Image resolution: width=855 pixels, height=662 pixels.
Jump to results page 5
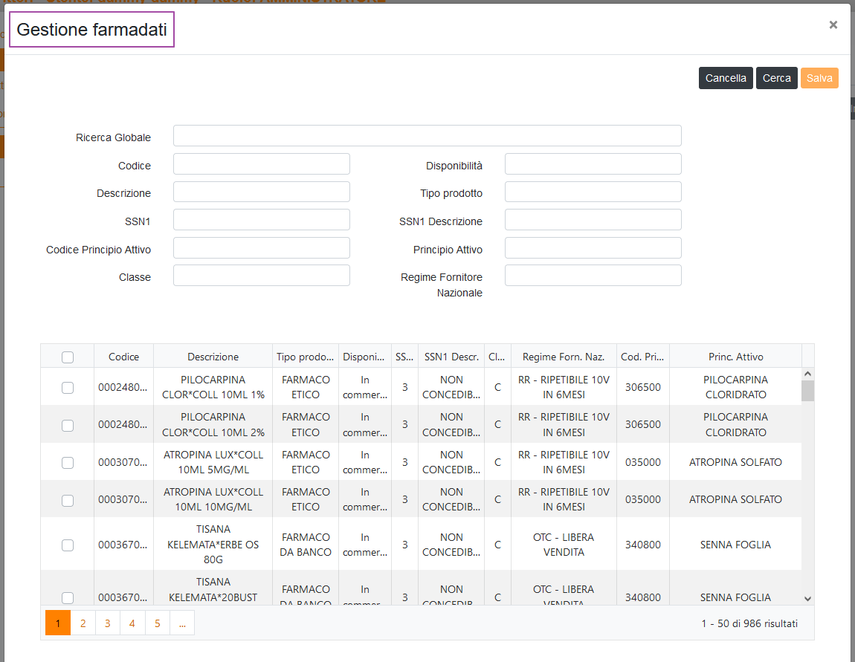pos(157,623)
